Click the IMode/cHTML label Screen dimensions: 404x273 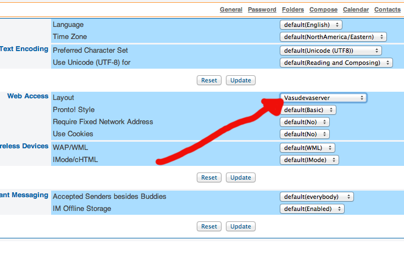pyautogui.click(x=75, y=160)
